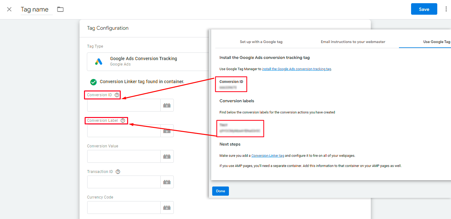Click the green Conversion Linker checkmark icon
This screenshot has width=451, height=219.
pos(93,82)
